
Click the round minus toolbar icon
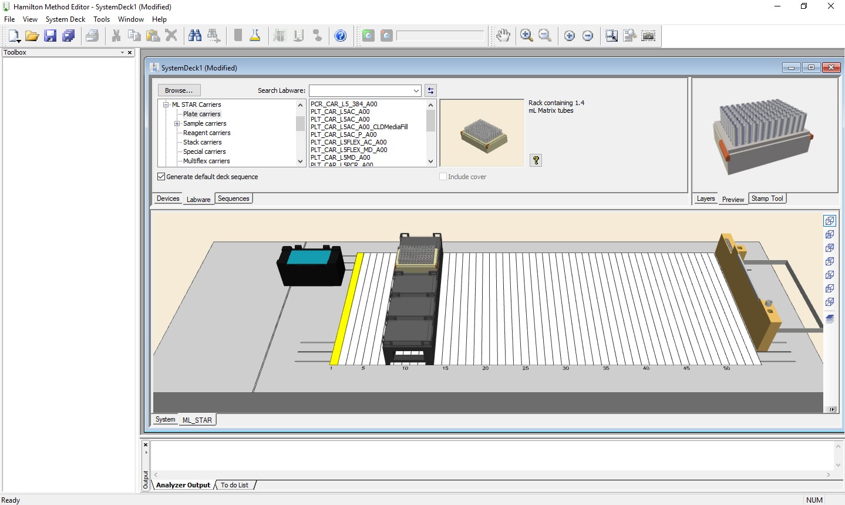(x=587, y=36)
